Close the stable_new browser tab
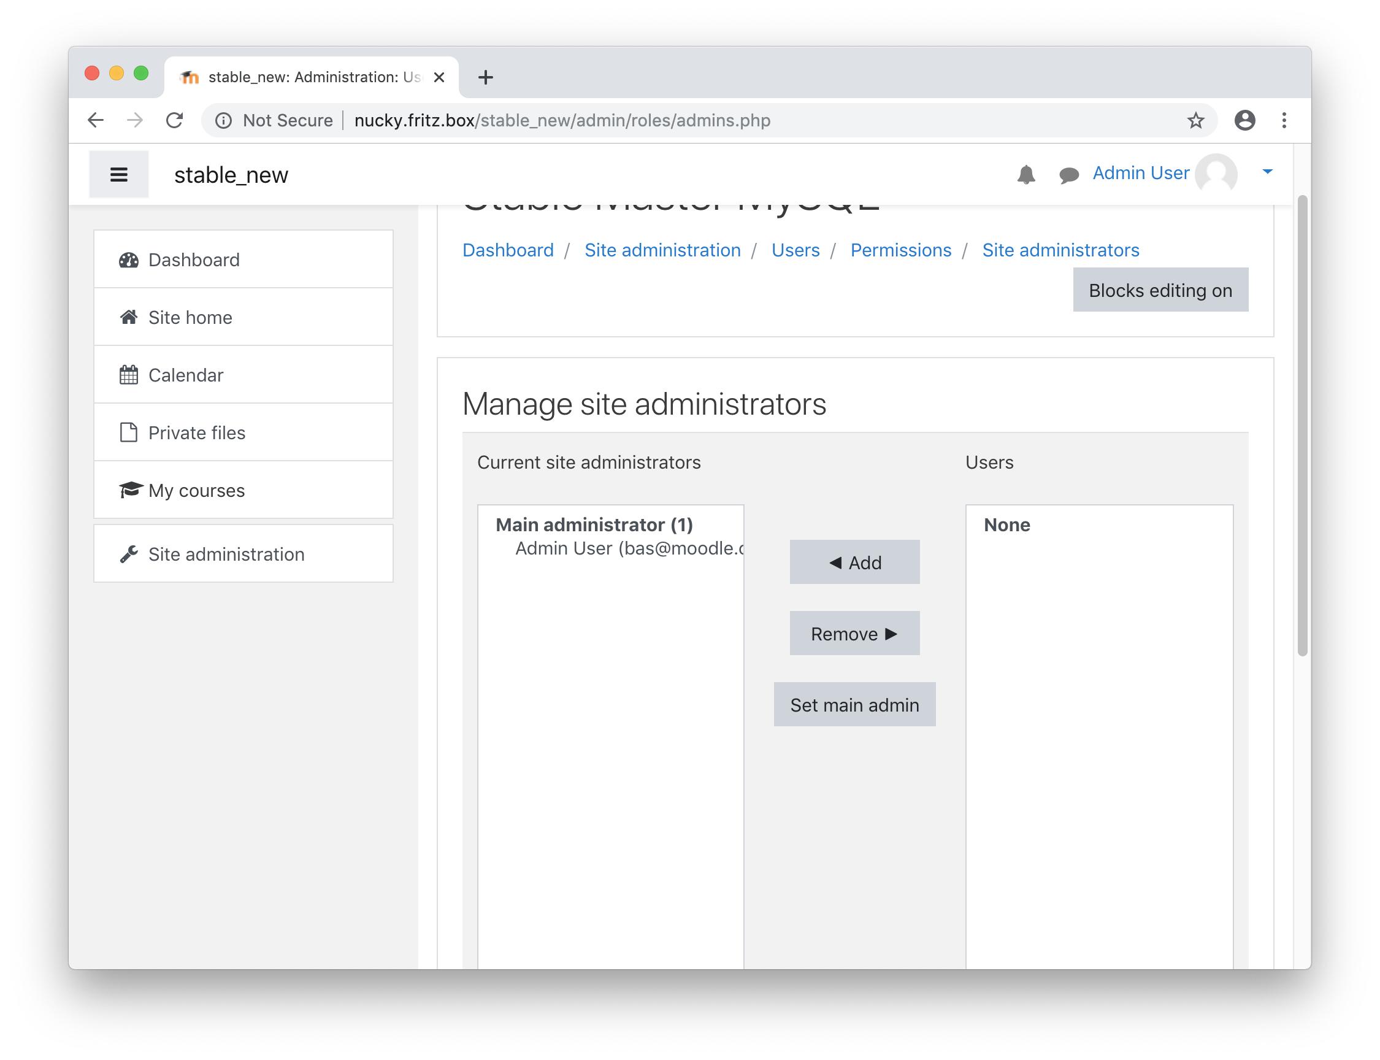 point(439,77)
